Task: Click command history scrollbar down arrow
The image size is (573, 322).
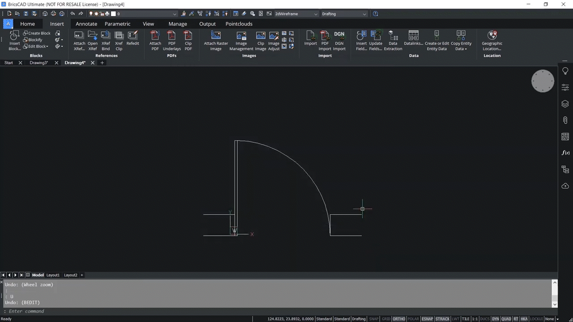Action: tap(555, 305)
